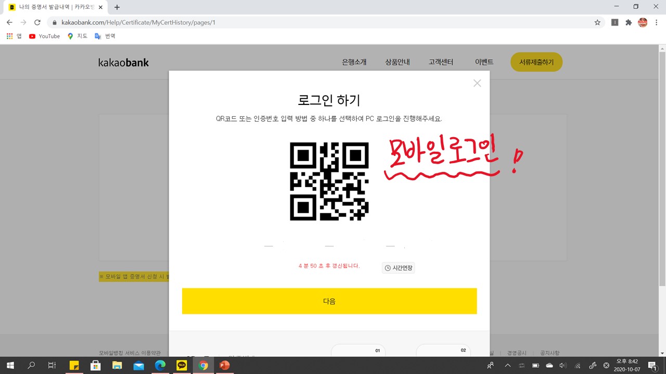666x374 pixels.
Task: Open the 이벤트 menu
Action: [484, 62]
